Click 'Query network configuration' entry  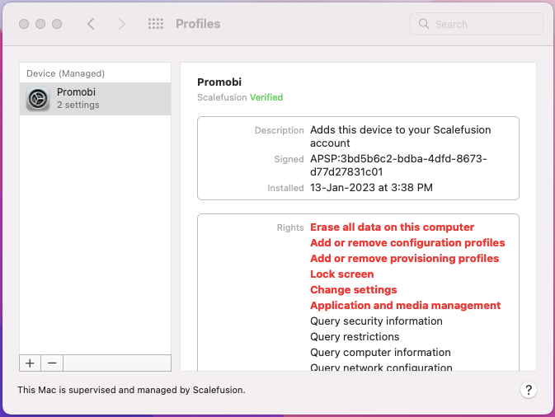(x=381, y=367)
